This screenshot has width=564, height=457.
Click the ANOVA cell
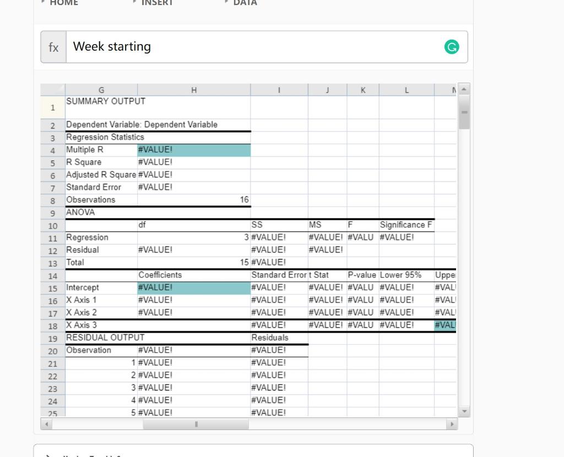[101, 213]
